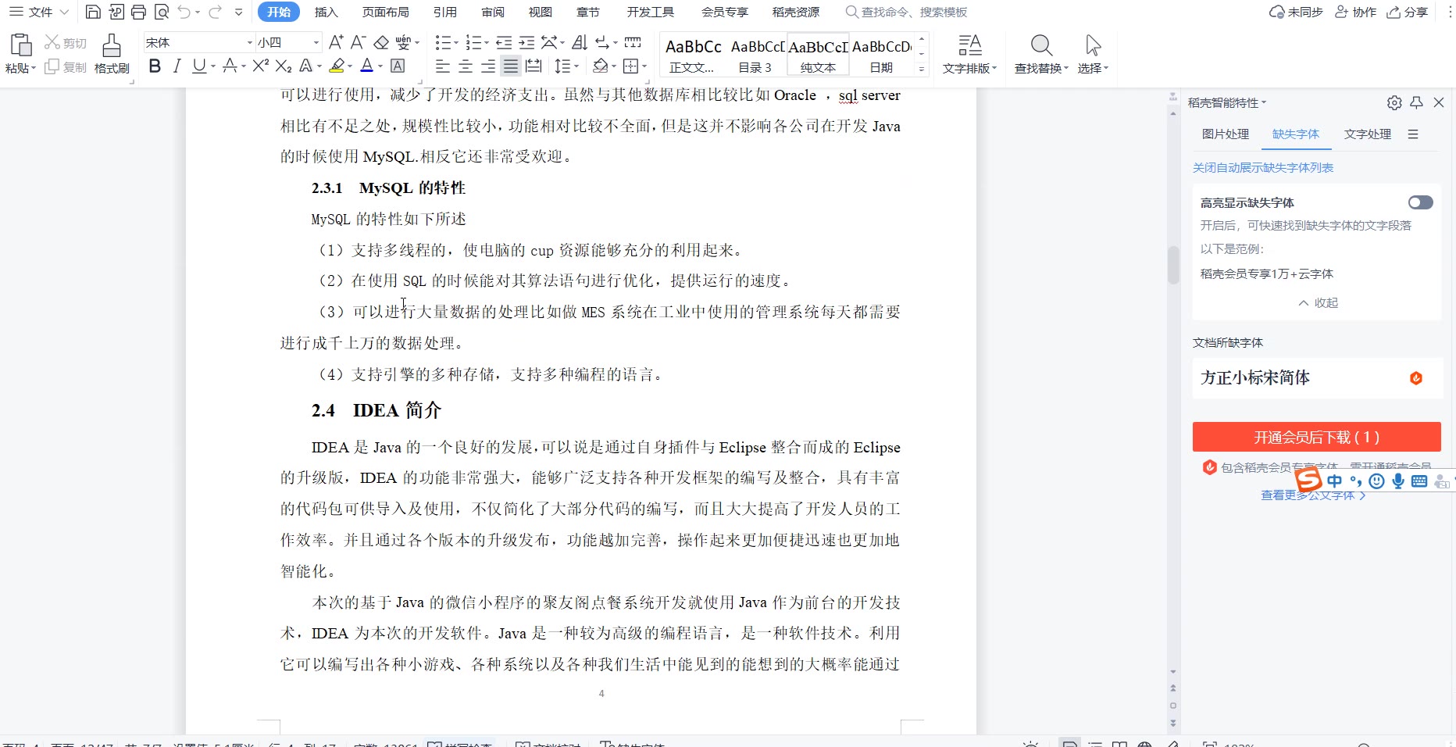Open the font name dropdown
Screen dimensions: 1456x747
coord(250,42)
